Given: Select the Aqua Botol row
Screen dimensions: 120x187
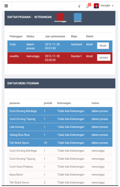Looking at the screenshot, I should point(60,175).
